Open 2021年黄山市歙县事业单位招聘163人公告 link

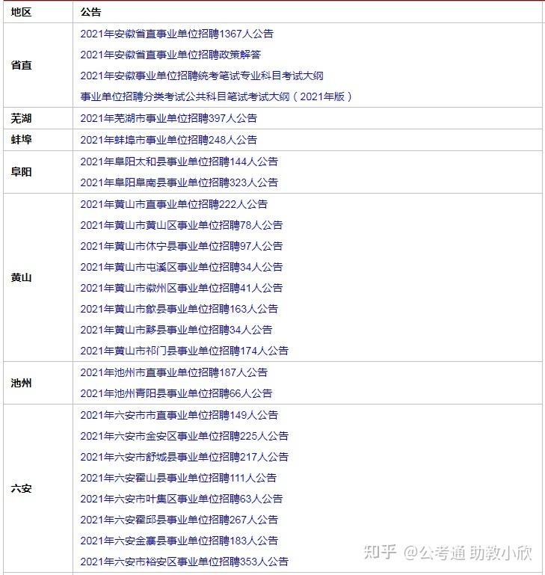(x=179, y=309)
